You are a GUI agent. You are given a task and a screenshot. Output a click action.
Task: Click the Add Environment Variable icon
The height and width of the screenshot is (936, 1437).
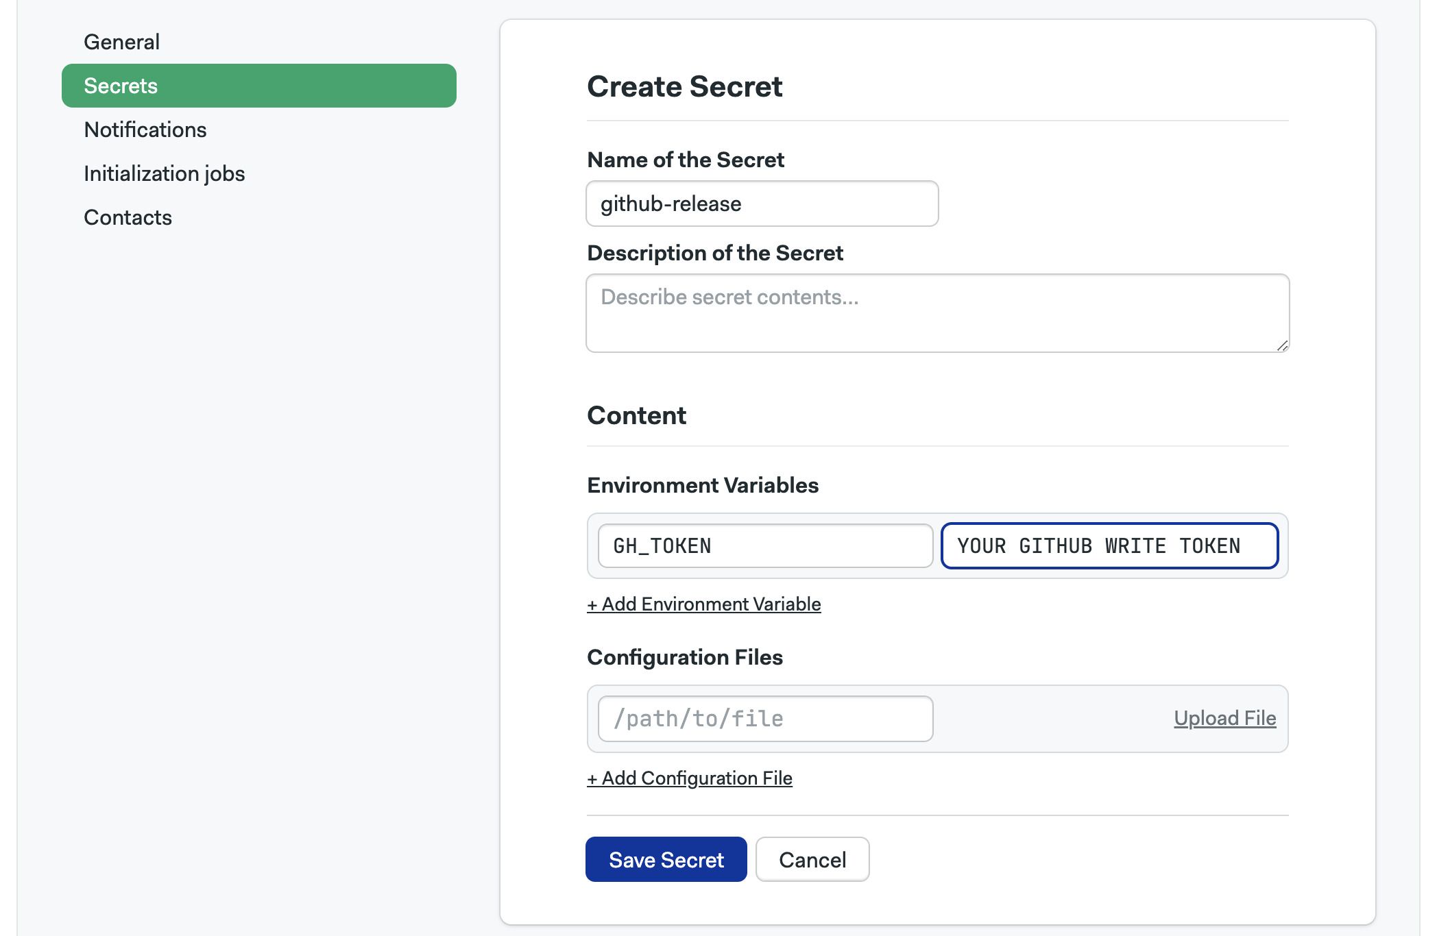coord(704,603)
